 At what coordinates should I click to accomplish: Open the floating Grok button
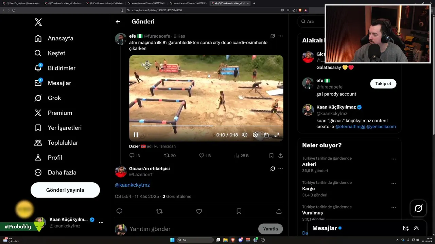click(x=418, y=208)
